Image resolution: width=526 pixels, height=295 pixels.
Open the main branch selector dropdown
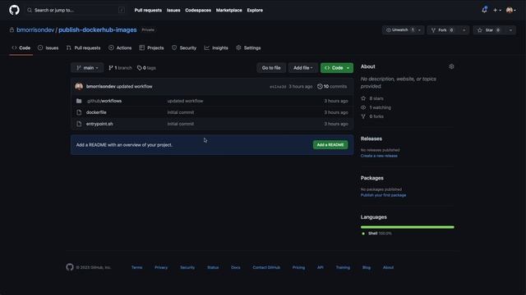point(87,68)
